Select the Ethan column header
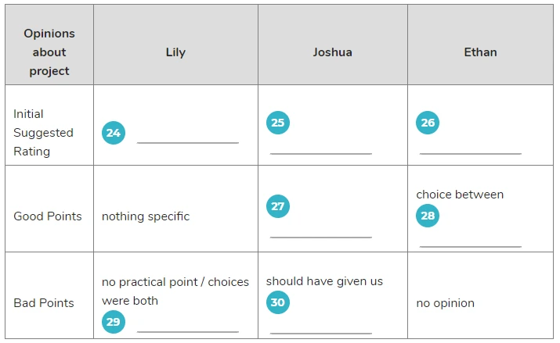560x343 pixels. [480, 52]
